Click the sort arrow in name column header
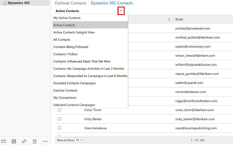Viewport: 233px width, 145px height. pos(169,19)
